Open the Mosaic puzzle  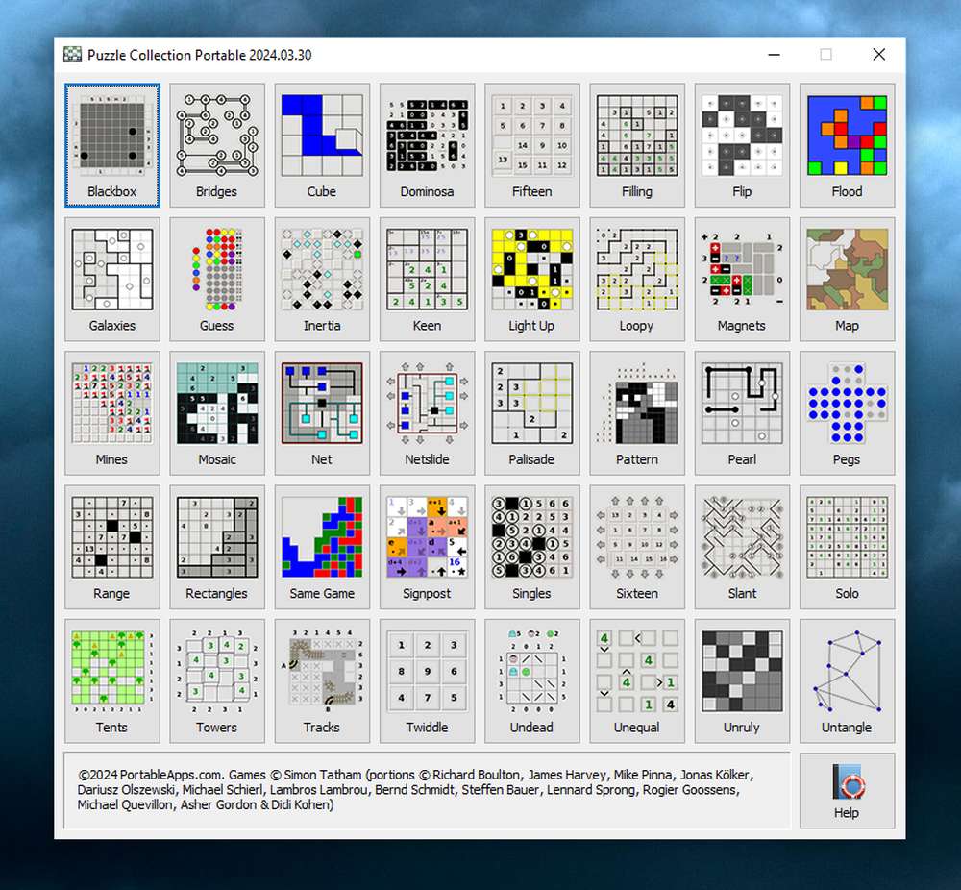217,413
